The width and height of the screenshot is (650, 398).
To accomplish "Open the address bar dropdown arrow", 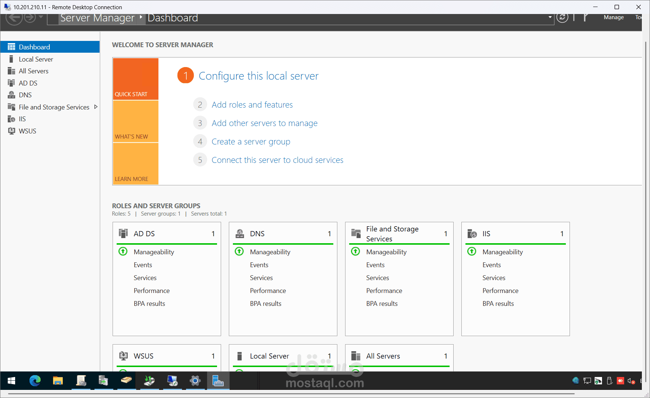I will point(550,17).
